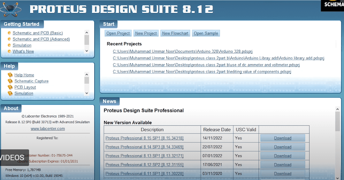Image resolution: width=344 pixels, height=180 pixels.
Task: Click the book icon beside PCB Layout
Action: coord(10,87)
